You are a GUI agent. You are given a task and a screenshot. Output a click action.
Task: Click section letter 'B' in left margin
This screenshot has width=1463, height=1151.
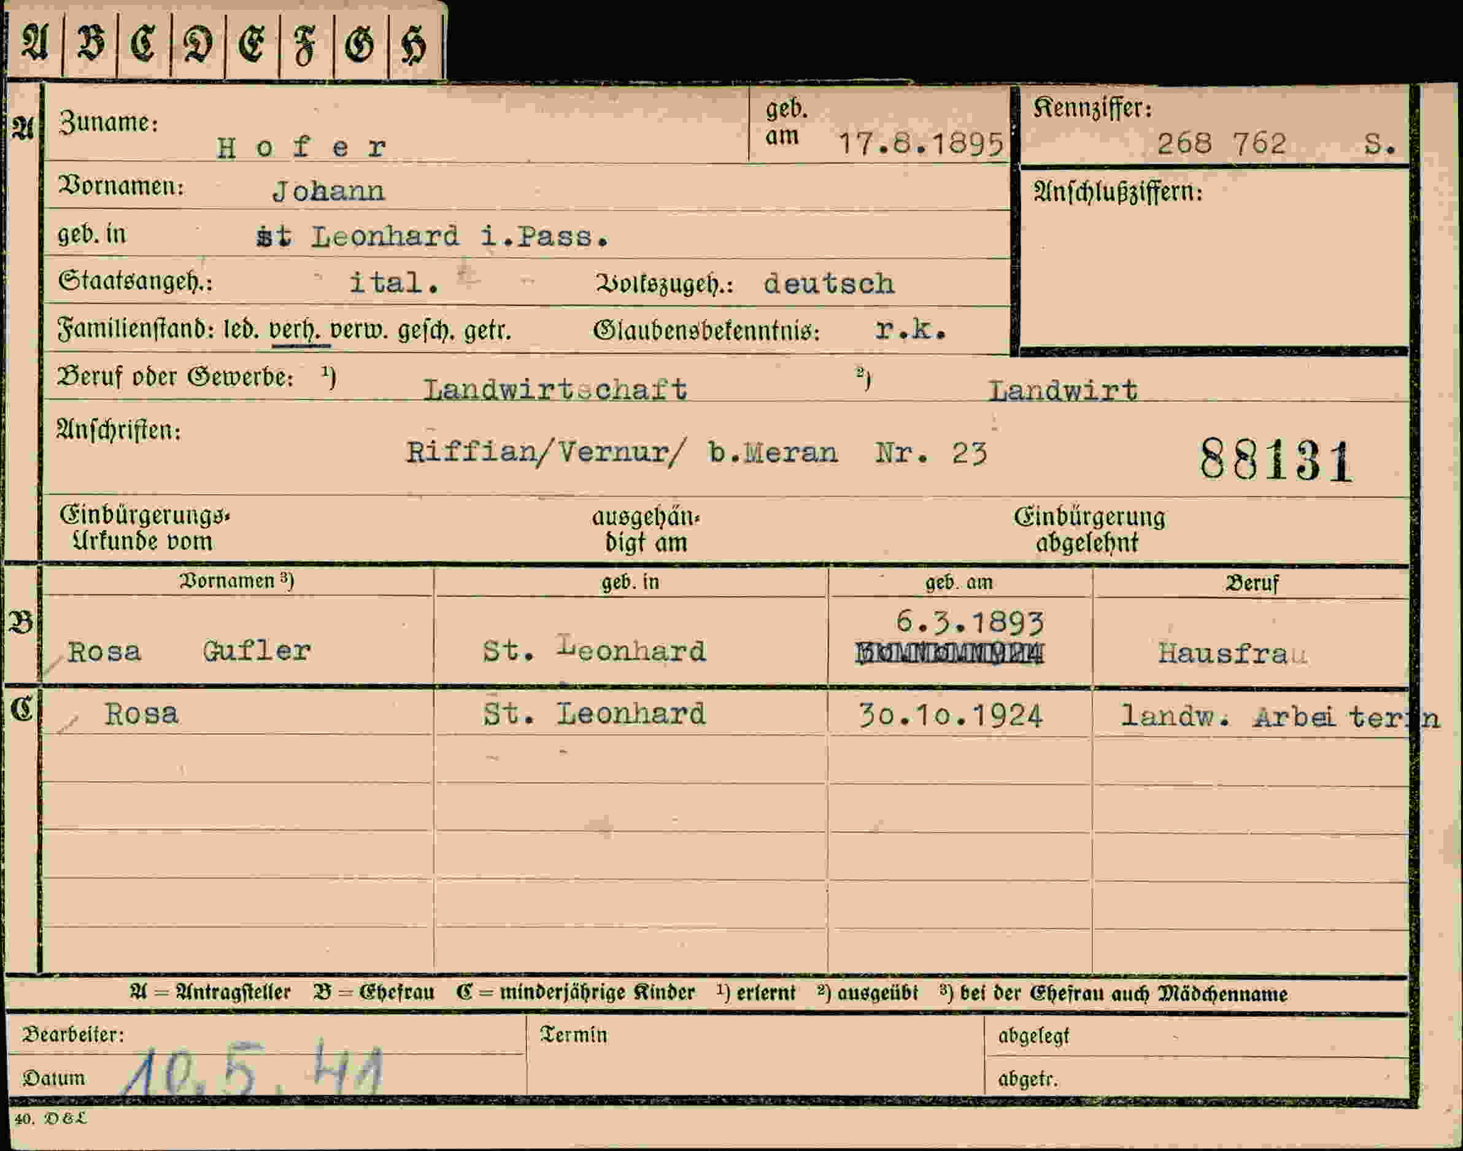[22, 623]
